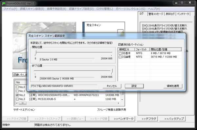Click the ドライブ名 field in the dialog
This screenshot has height=130, width=197.
(64, 86)
